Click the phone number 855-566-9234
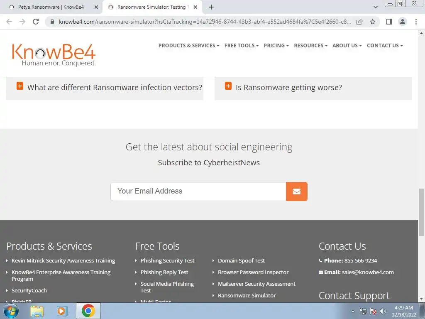The height and width of the screenshot is (319, 425). coord(361,261)
